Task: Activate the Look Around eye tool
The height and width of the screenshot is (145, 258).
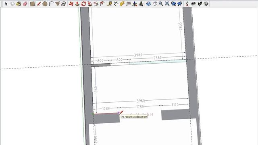Action: [x=193, y=4]
